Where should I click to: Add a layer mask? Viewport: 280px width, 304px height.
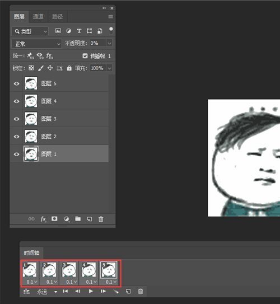(x=54, y=219)
